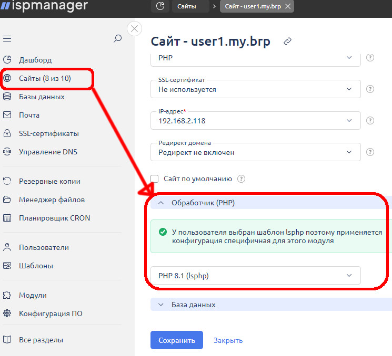Image resolution: width=392 pixels, height=356 pixels.
Task: Open the dashboard chart icon tab
Action: tap(160, 7)
